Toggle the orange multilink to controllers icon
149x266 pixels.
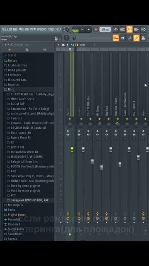coord(136,38)
